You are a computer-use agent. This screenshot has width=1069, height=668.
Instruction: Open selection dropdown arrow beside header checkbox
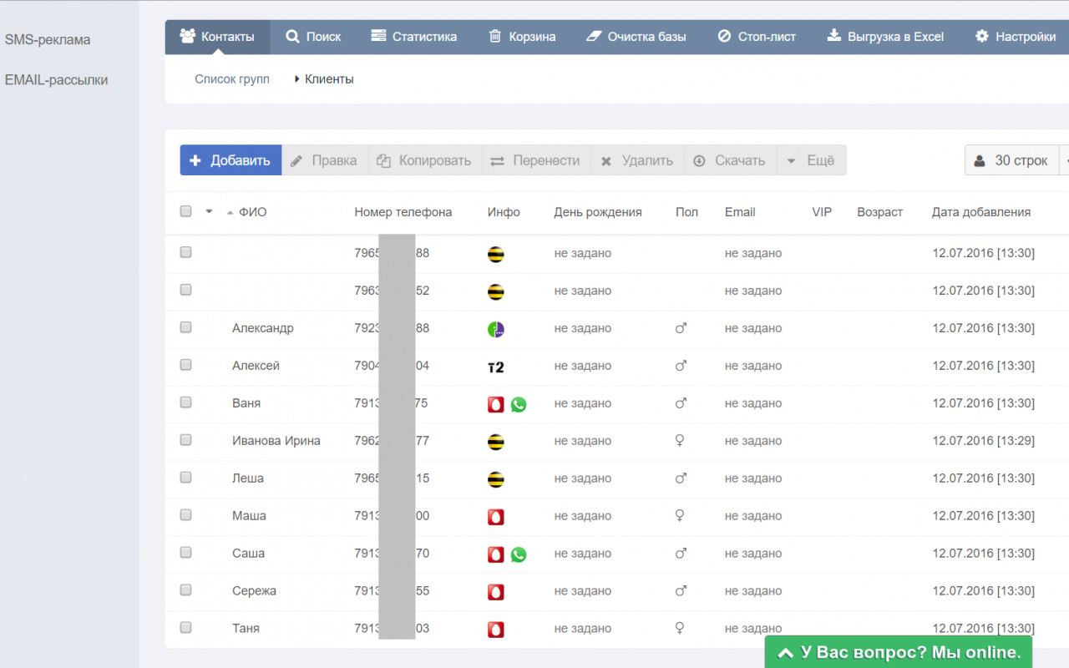[209, 211]
